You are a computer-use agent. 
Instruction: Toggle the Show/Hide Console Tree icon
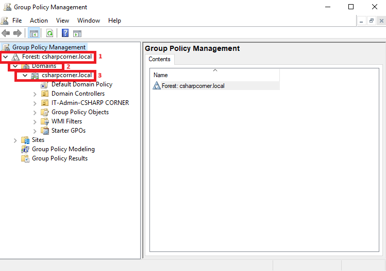33,33
